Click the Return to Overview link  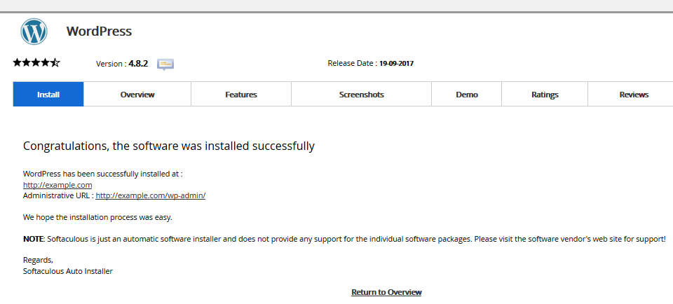pyautogui.click(x=386, y=292)
